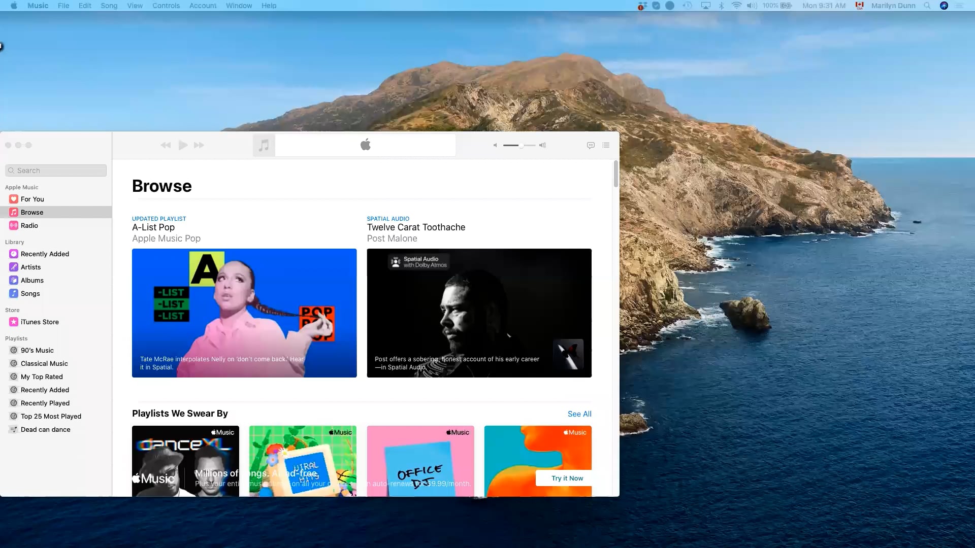975x548 pixels.
Task: Click the Search field in sidebar
Action: pyautogui.click(x=56, y=170)
